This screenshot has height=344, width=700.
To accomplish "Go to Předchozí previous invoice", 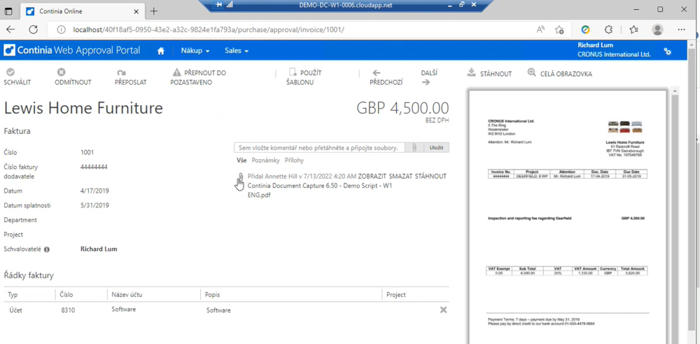I will [x=377, y=73].
